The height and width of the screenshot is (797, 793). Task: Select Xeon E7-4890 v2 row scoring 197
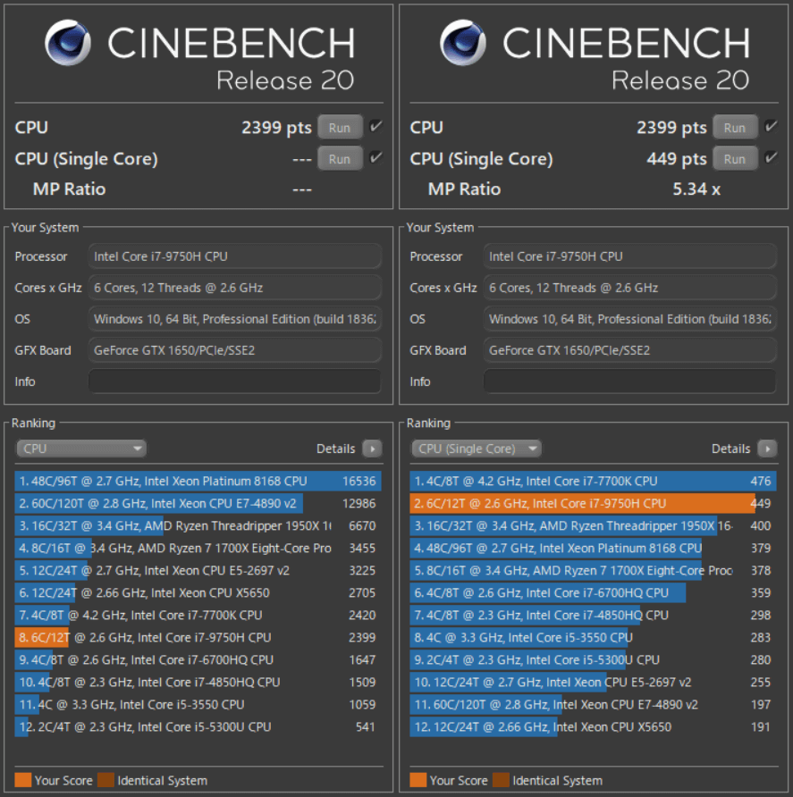(593, 705)
